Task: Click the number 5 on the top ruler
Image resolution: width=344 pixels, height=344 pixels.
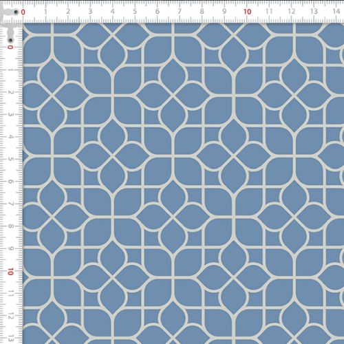Action: click(135, 11)
